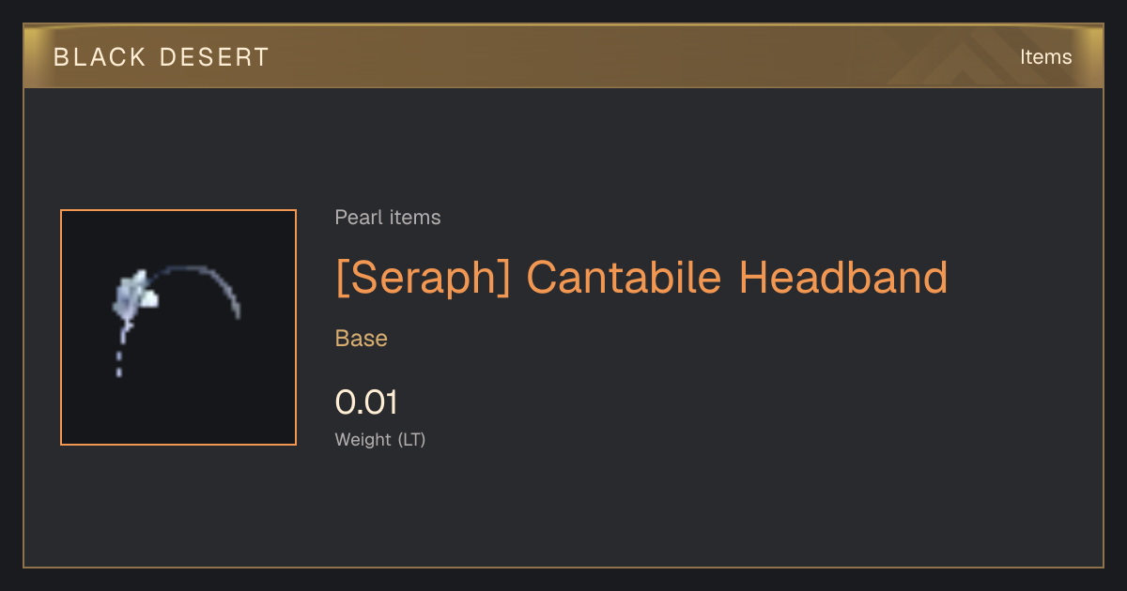Click the dangling beads under the feather
1127x591 pixels.
pyautogui.click(x=119, y=356)
